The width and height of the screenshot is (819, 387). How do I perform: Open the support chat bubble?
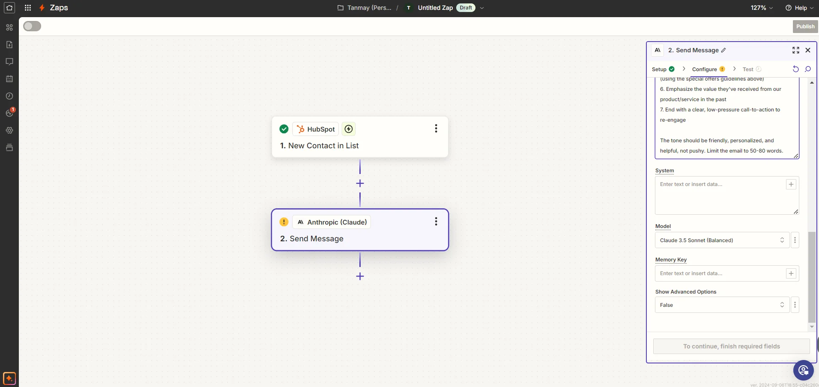point(803,370)
